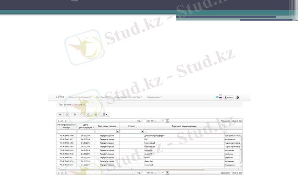Sort by Дата регистрации column header

tap(86, 126)
